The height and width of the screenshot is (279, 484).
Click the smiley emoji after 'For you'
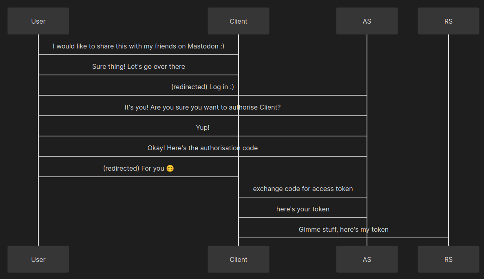coord(170,169)
